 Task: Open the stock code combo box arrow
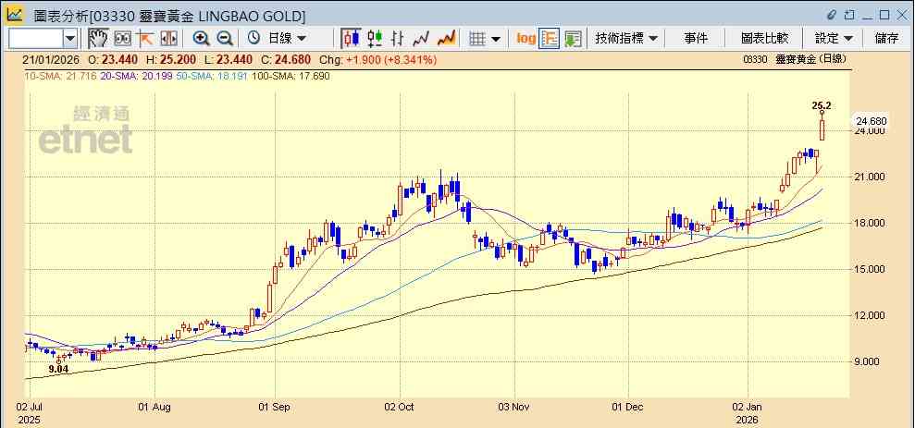(70, 39)
